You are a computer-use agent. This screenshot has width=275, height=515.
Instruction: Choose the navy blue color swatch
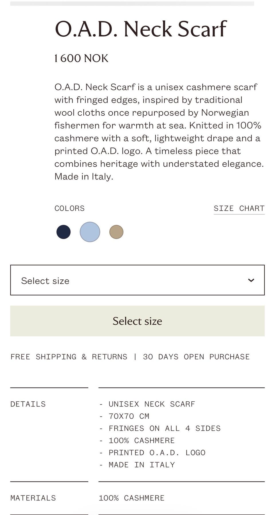tap(63, 232)
